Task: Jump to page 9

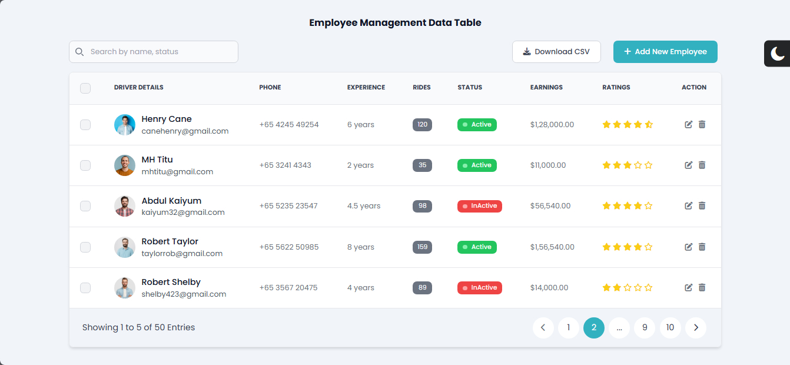Action: (645, 328)
